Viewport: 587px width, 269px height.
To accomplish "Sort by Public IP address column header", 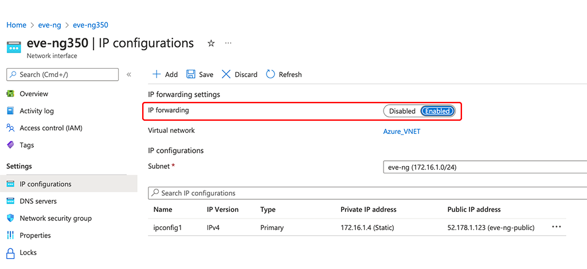I will pyautogui.click(x=474, y=209).
